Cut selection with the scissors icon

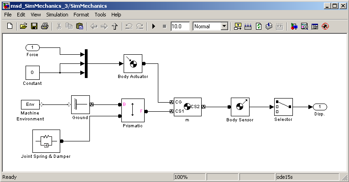(59, 26)
